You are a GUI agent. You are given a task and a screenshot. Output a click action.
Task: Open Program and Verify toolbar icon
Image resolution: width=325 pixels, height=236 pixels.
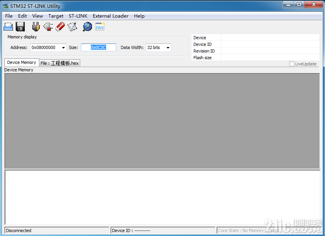[72, 27]
